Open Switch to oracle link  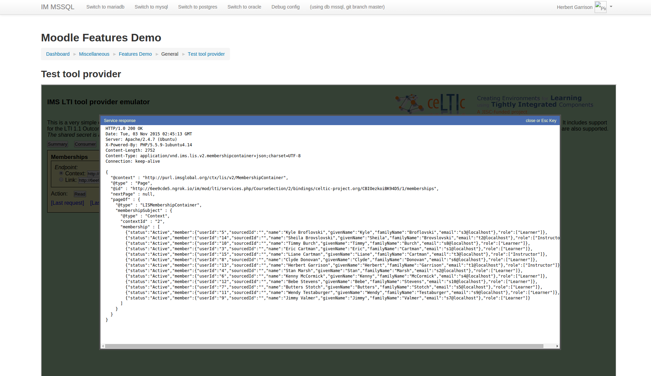[244, 7]
